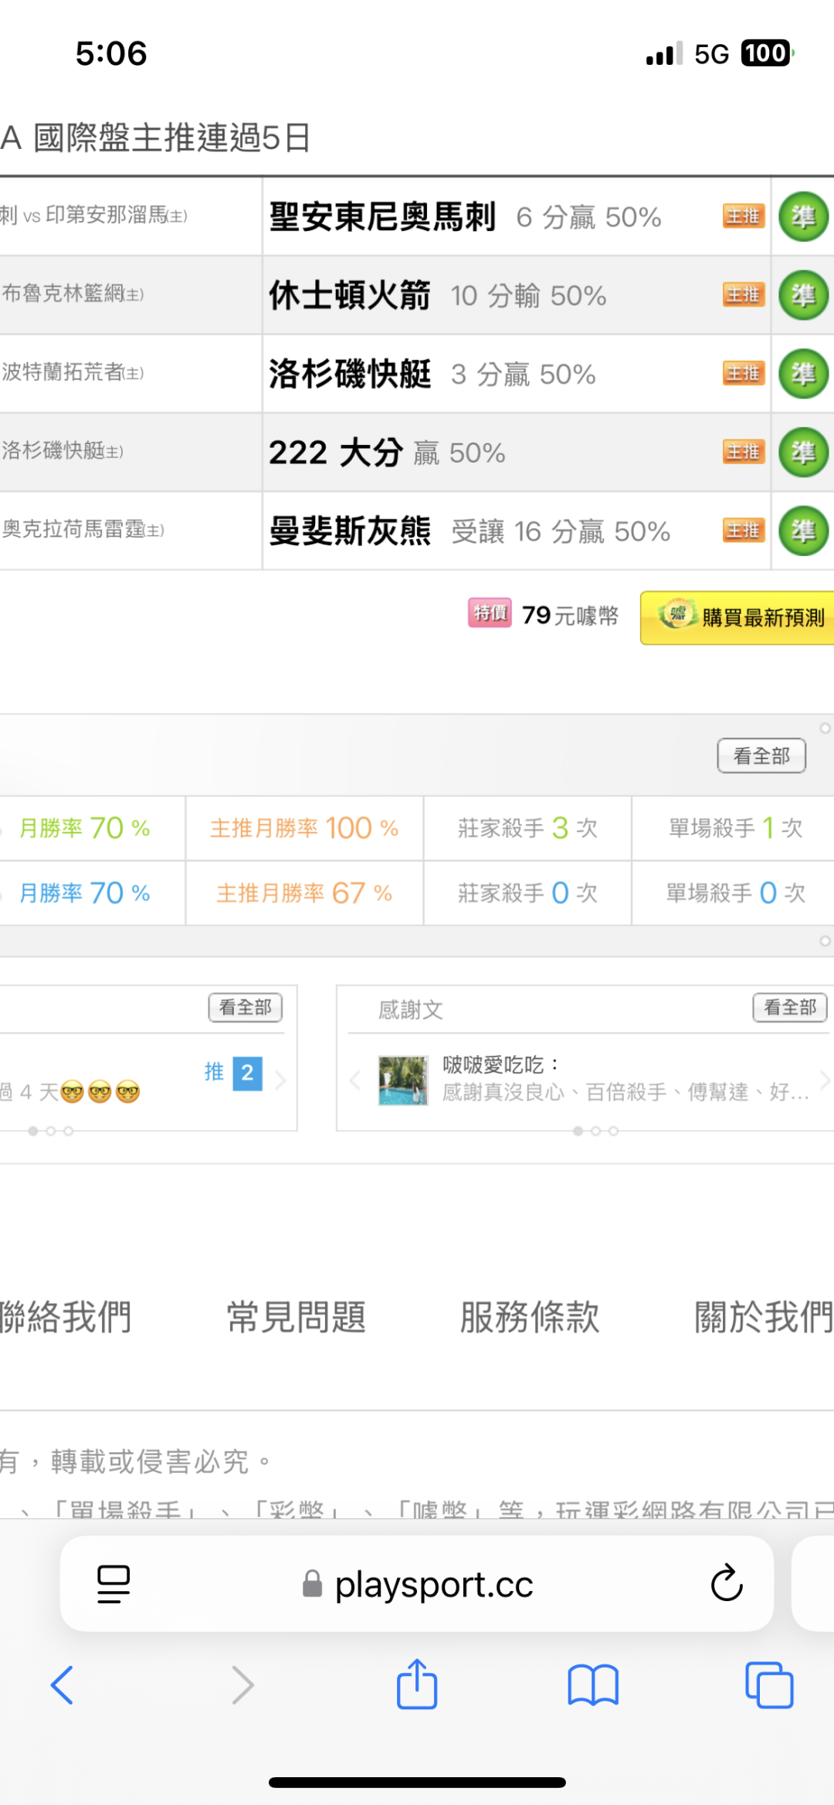Image resolution: width=834 pixels, height=1805 pixels.
Task: Click 主推 tag on 休士頓火箭 row
Action: pos(743,295)
